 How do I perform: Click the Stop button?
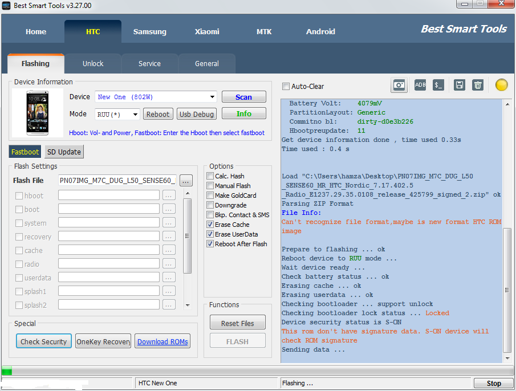pyautogui.click(x=494, y=383)
